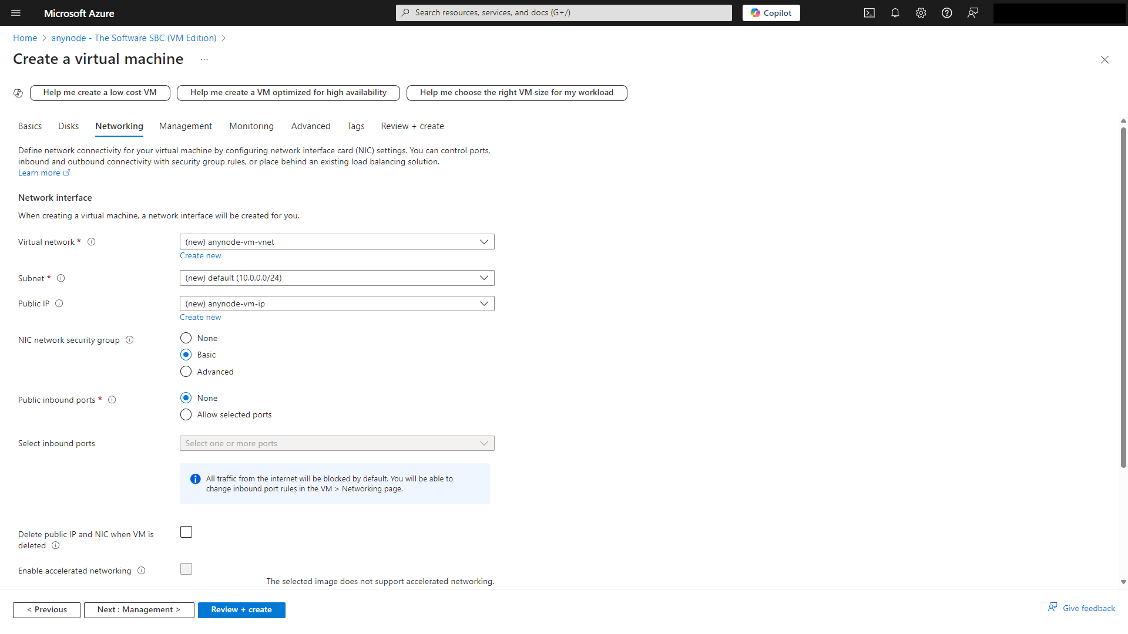Click the Microsoft Azure logo text

79,13
